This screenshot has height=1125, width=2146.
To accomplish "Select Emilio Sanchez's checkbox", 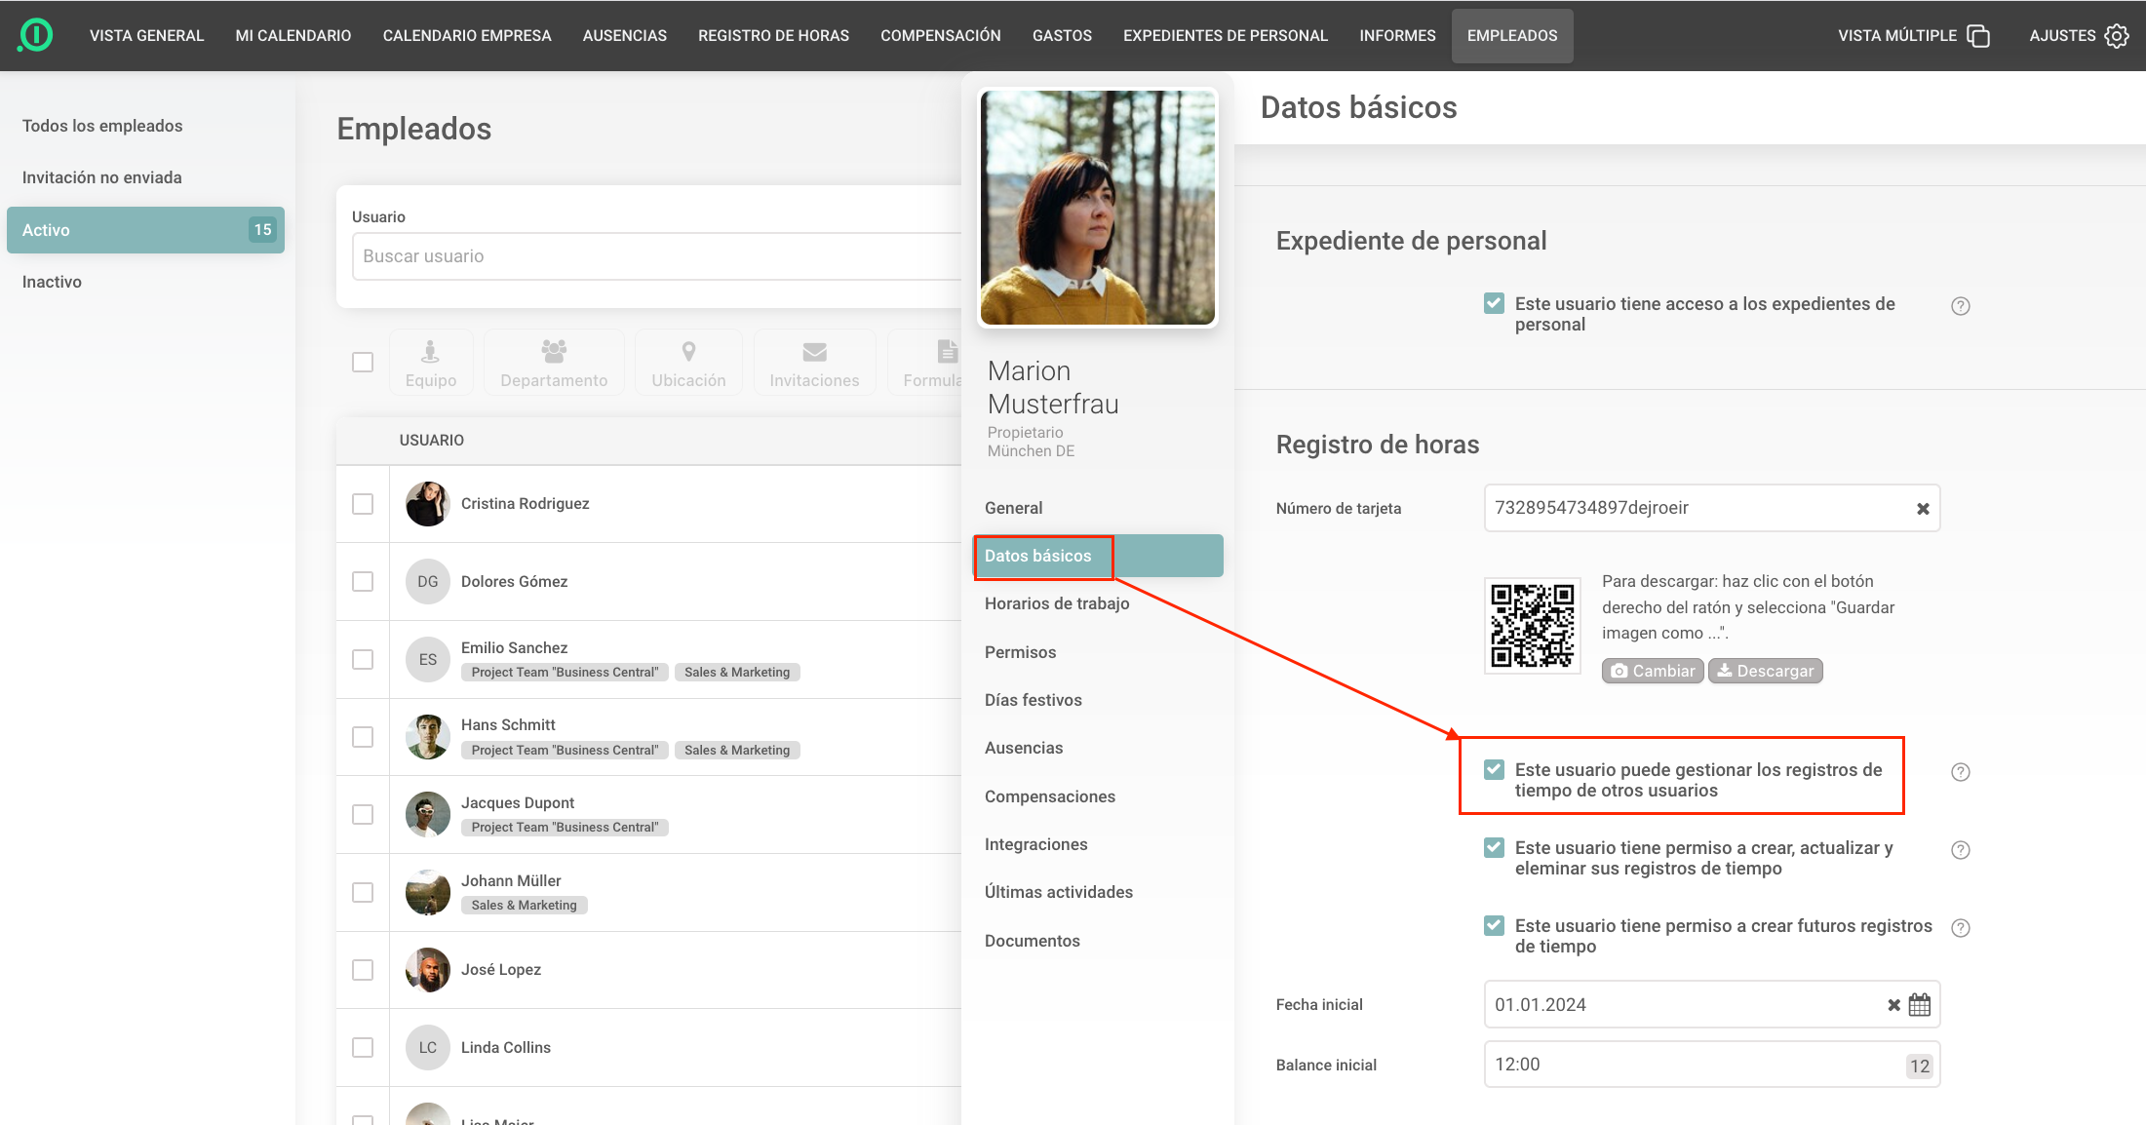I will pos(363,660).
